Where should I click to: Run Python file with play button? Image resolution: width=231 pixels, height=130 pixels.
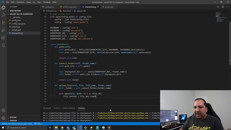pyautogui.click(x=218, y=7)
